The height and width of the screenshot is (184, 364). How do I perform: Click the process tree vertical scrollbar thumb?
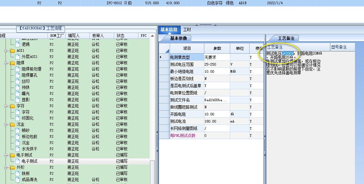click(x=152, y=172)
